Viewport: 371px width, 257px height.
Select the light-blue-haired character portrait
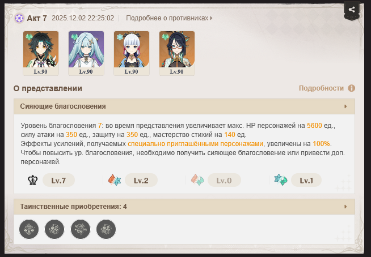point(86,53)
